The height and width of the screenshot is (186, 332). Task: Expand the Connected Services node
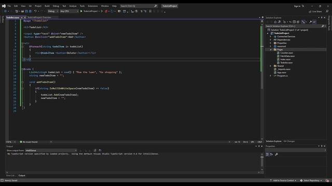(x=271, y=37)
